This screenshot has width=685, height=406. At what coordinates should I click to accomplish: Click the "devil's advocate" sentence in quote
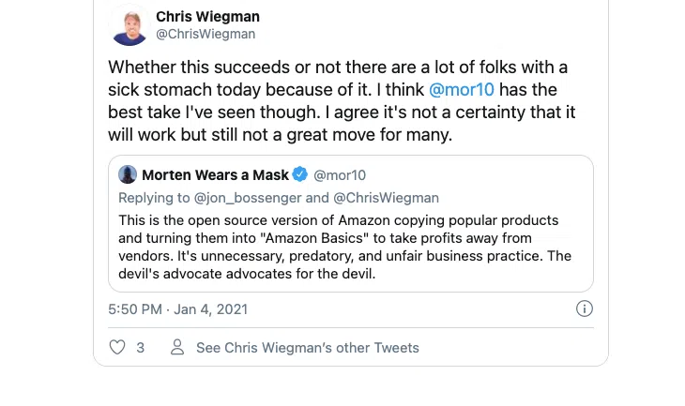245,274
